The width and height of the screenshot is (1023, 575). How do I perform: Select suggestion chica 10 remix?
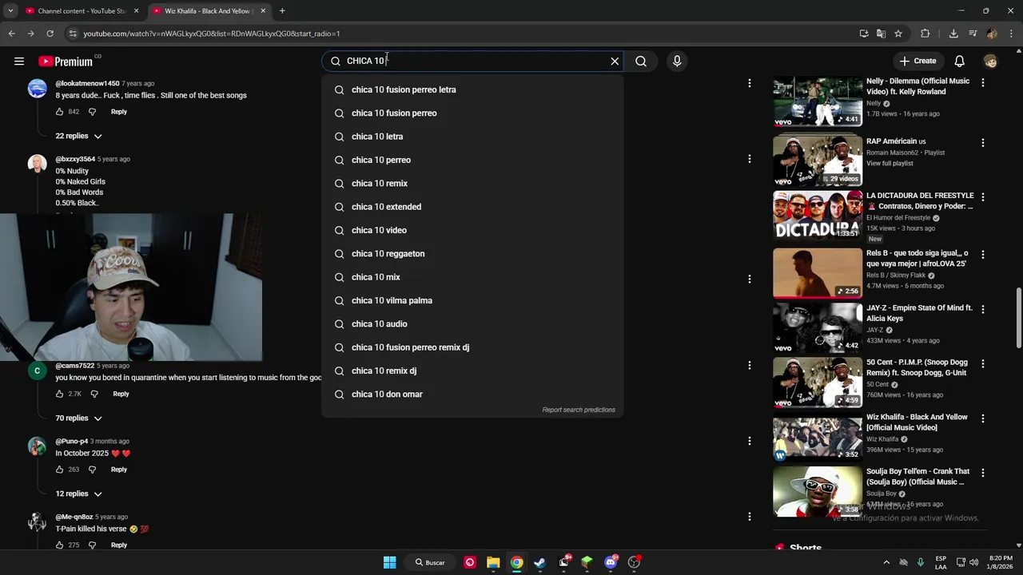click(x=472, y=184)
